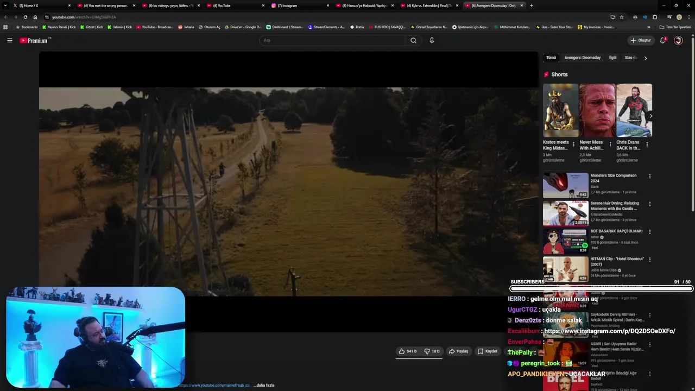
Task: Open BOT BASARAK RAPÇİ OLMAK! video title
Action: (x=616, y=231)
